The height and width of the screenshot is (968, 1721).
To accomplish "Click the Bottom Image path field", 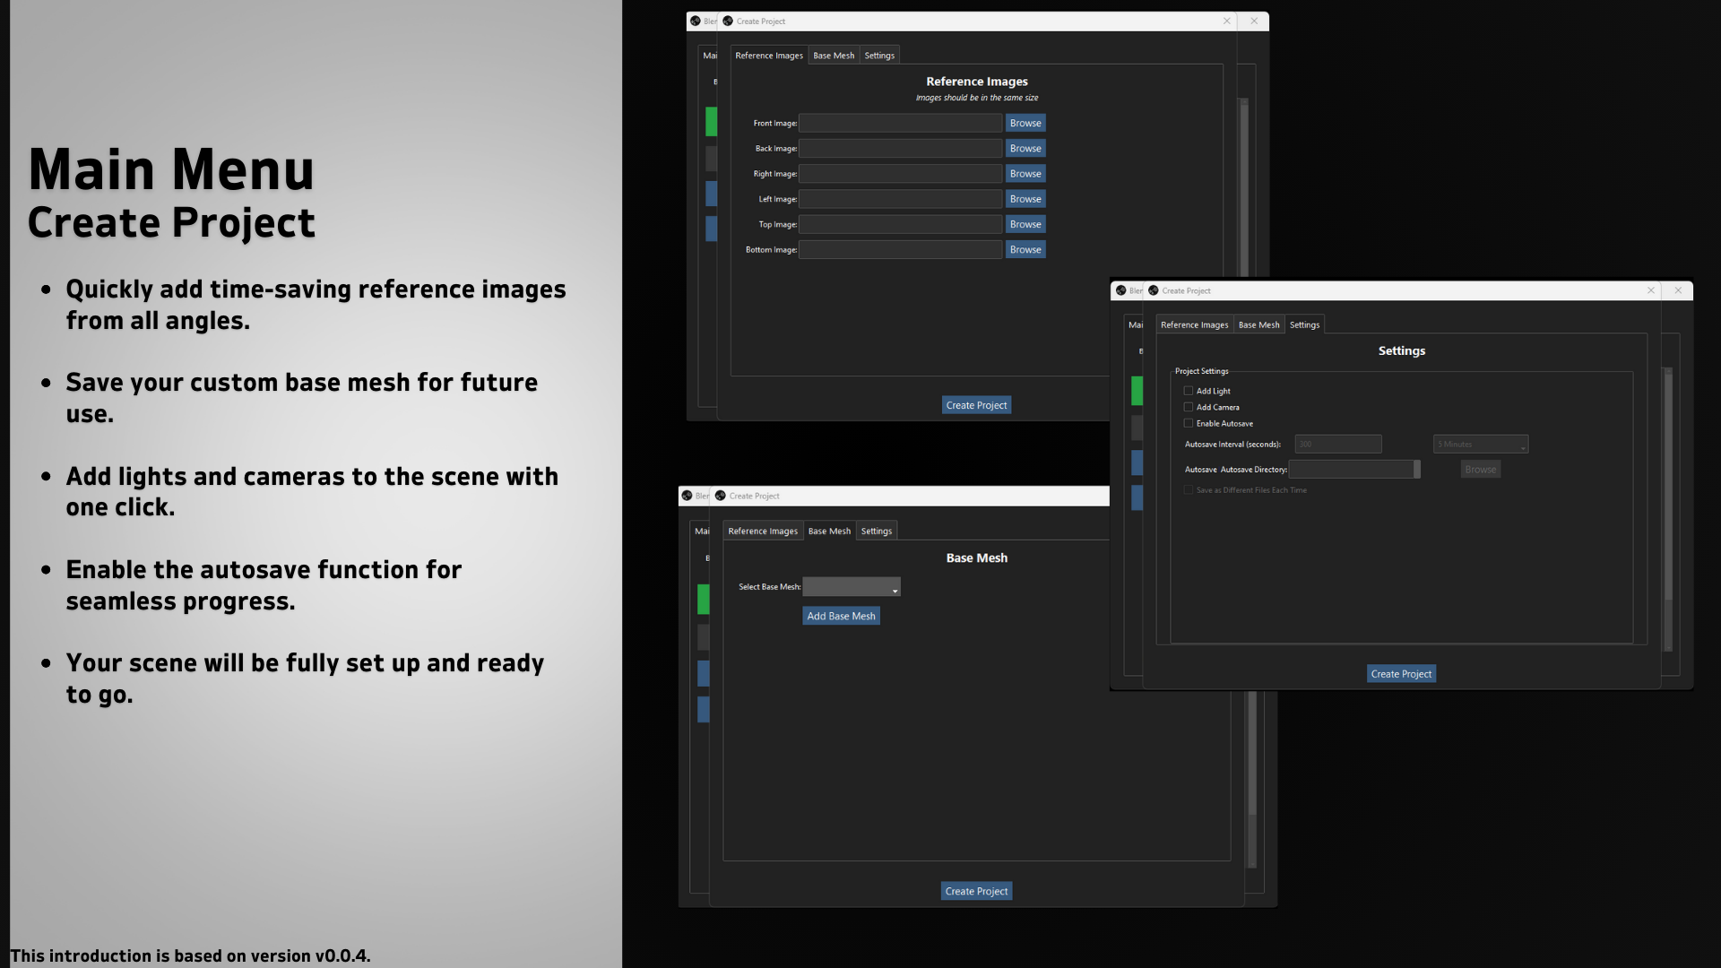I will pos(900,250).
